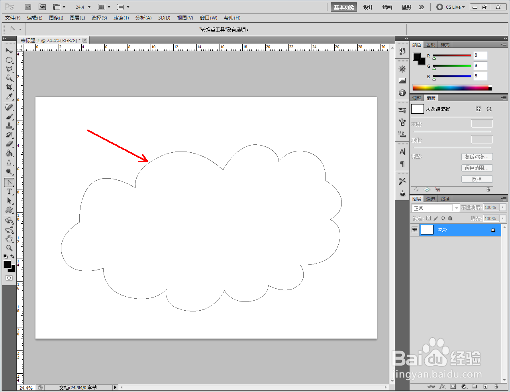Show more workspaces with double chevron
Screen dimensions: 510x392
click(422, 7)
